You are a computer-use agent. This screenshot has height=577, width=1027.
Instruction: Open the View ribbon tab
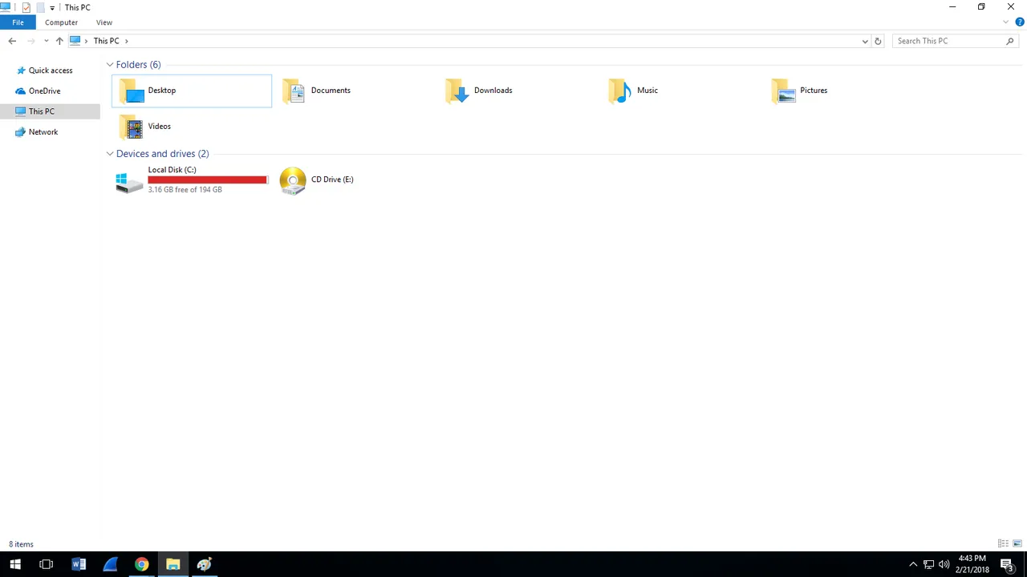click(x=104, y=22)
